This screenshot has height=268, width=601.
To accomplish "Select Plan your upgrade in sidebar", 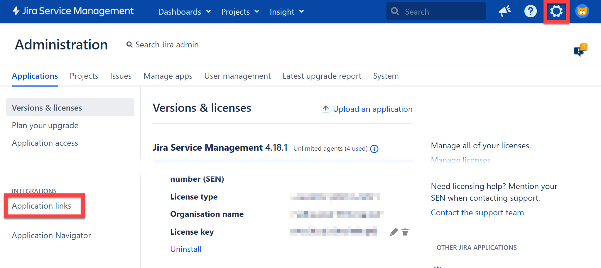I will (x=45, y=126).
